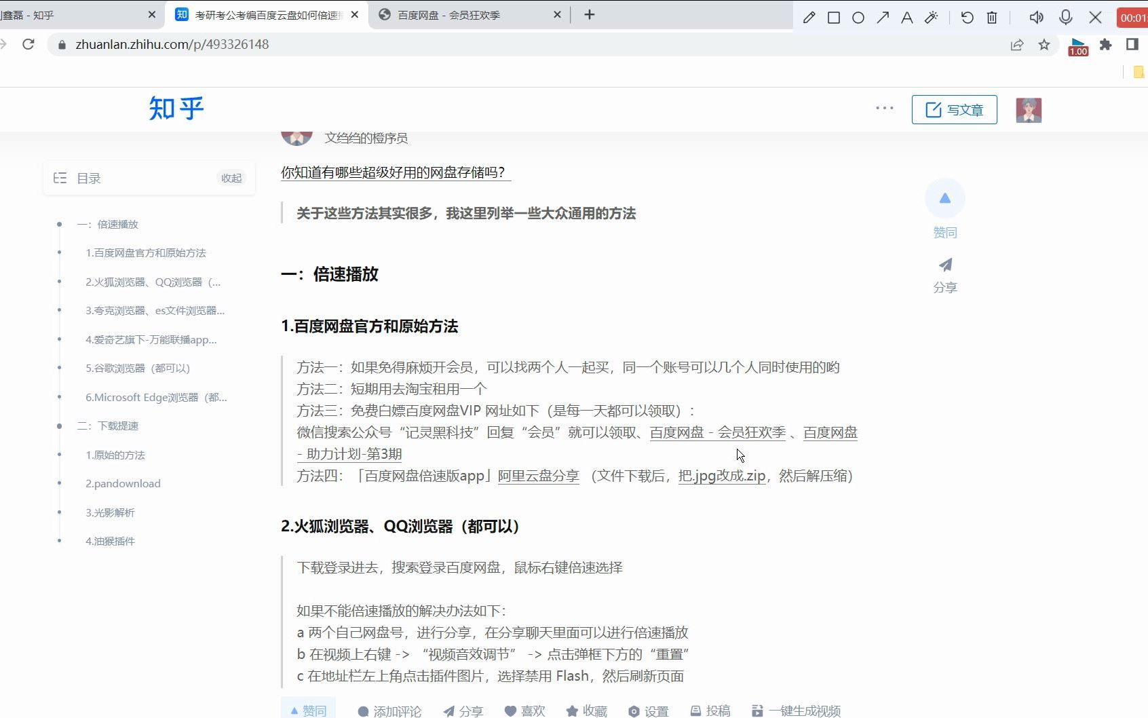
Task: Open the three-dot more menu in header
Action: 884,108
